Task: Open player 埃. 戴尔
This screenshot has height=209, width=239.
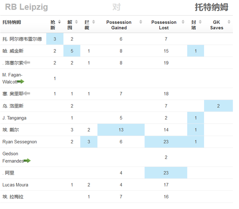Action: coord(11,130)
